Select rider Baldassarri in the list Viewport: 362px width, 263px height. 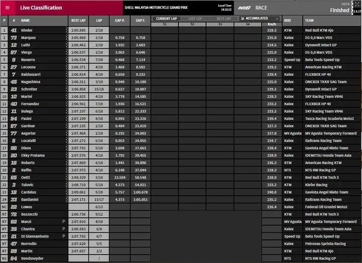point(31,74)
